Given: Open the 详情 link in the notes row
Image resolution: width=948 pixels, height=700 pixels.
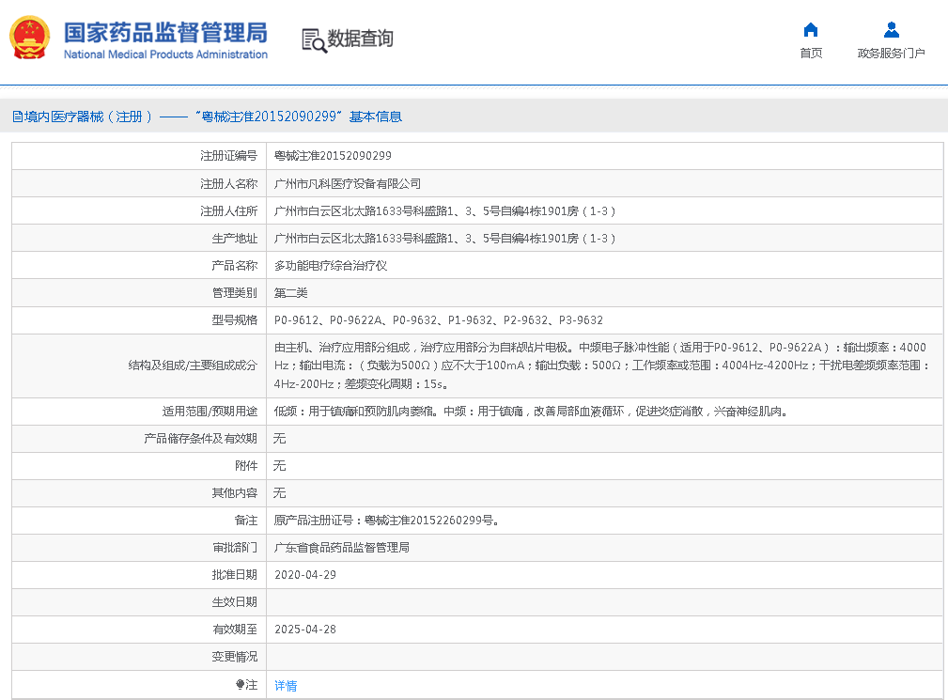Looking at the screenshot, I should tap(286, 686).
